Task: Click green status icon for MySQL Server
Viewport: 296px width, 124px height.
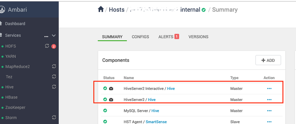Action: tap(105, 111)
